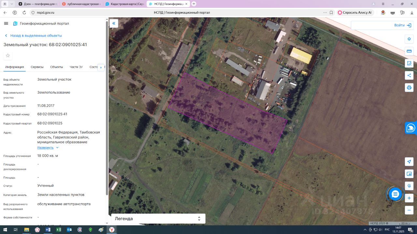
Task: Switch to публичная кадастровая browser tab
Action: (81, 4)
